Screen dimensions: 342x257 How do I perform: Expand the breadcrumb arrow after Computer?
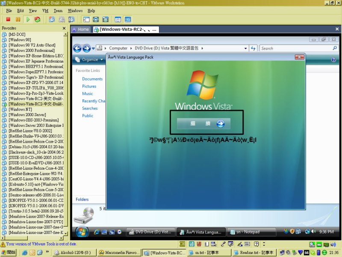(x=131, y=48)
